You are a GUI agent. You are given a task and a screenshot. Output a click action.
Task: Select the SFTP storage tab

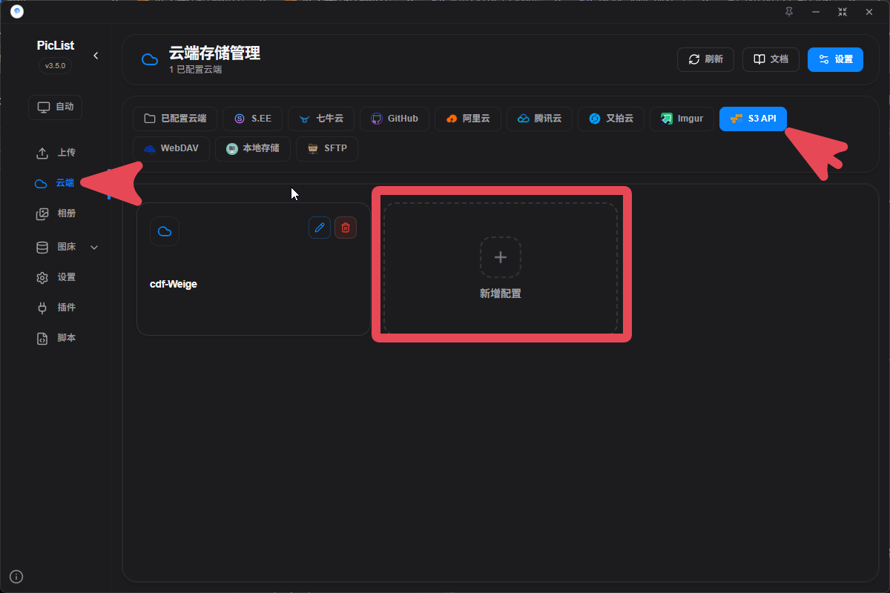tap(327, 148)
